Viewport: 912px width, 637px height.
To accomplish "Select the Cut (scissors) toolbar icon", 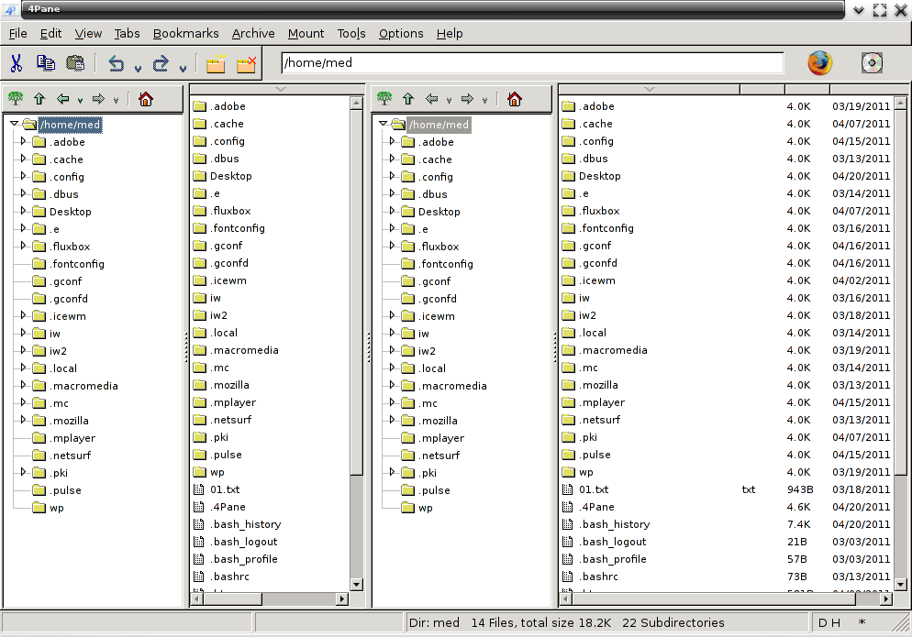I will click(x=16, y=63).
